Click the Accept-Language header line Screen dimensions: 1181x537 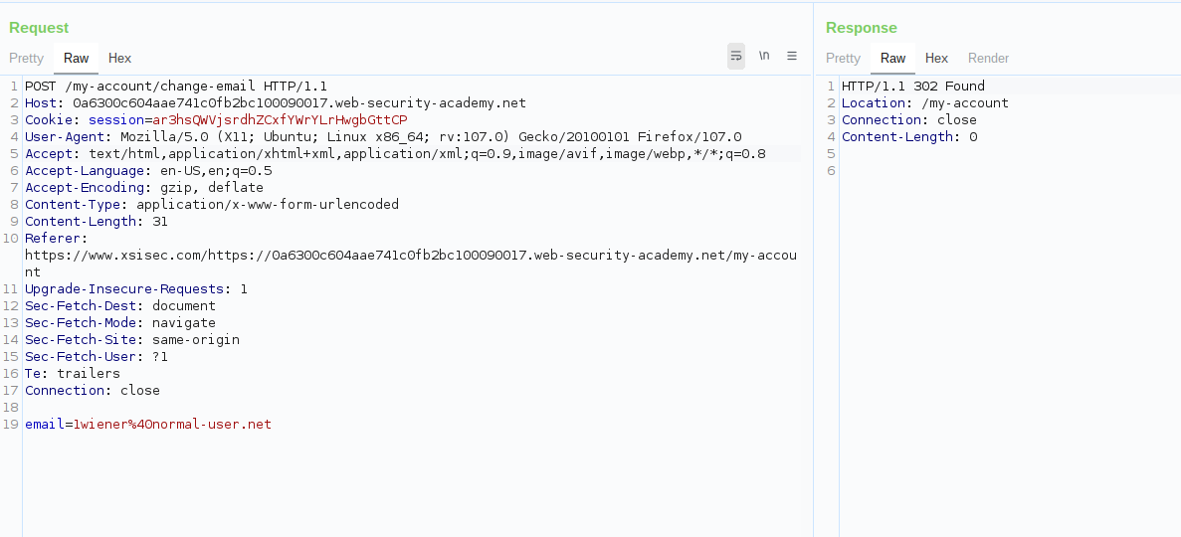pyautogui.click(x=148, y=171)
